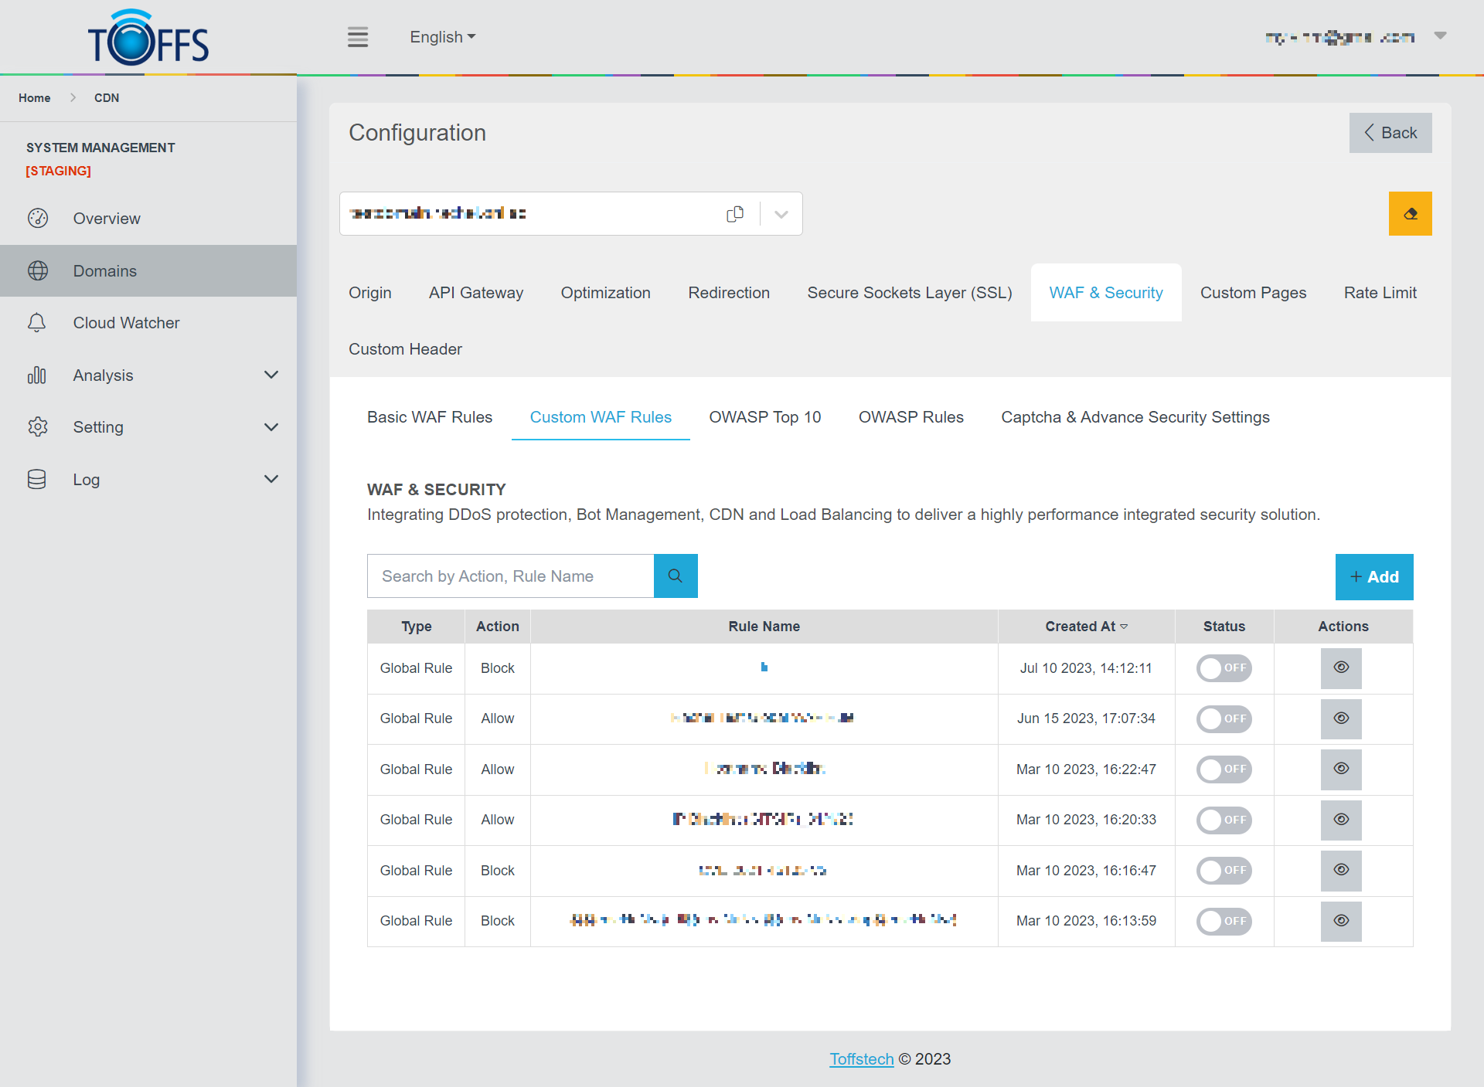This screenshot has height=1087, width=1484.
Task: Click the TOFFS logo
Action: pyautogui.click(x=148, y=39)
